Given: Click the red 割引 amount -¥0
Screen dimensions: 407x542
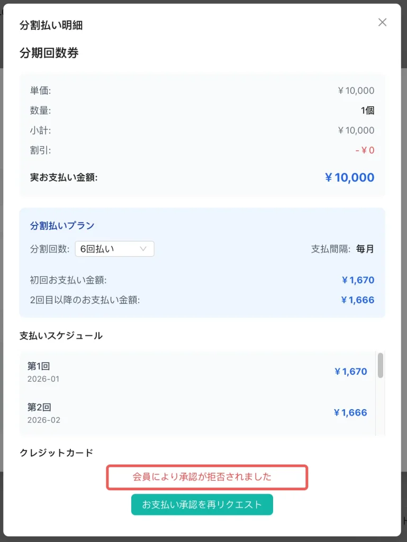Looking at the screenshot, I should tap(365, 150).
